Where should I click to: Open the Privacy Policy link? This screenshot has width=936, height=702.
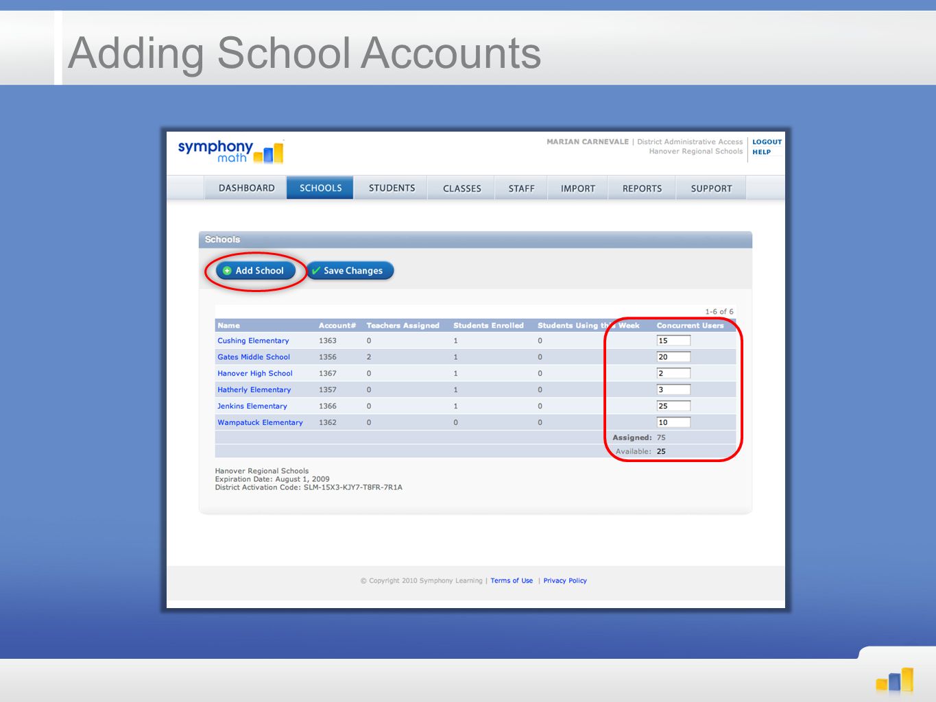565,581
